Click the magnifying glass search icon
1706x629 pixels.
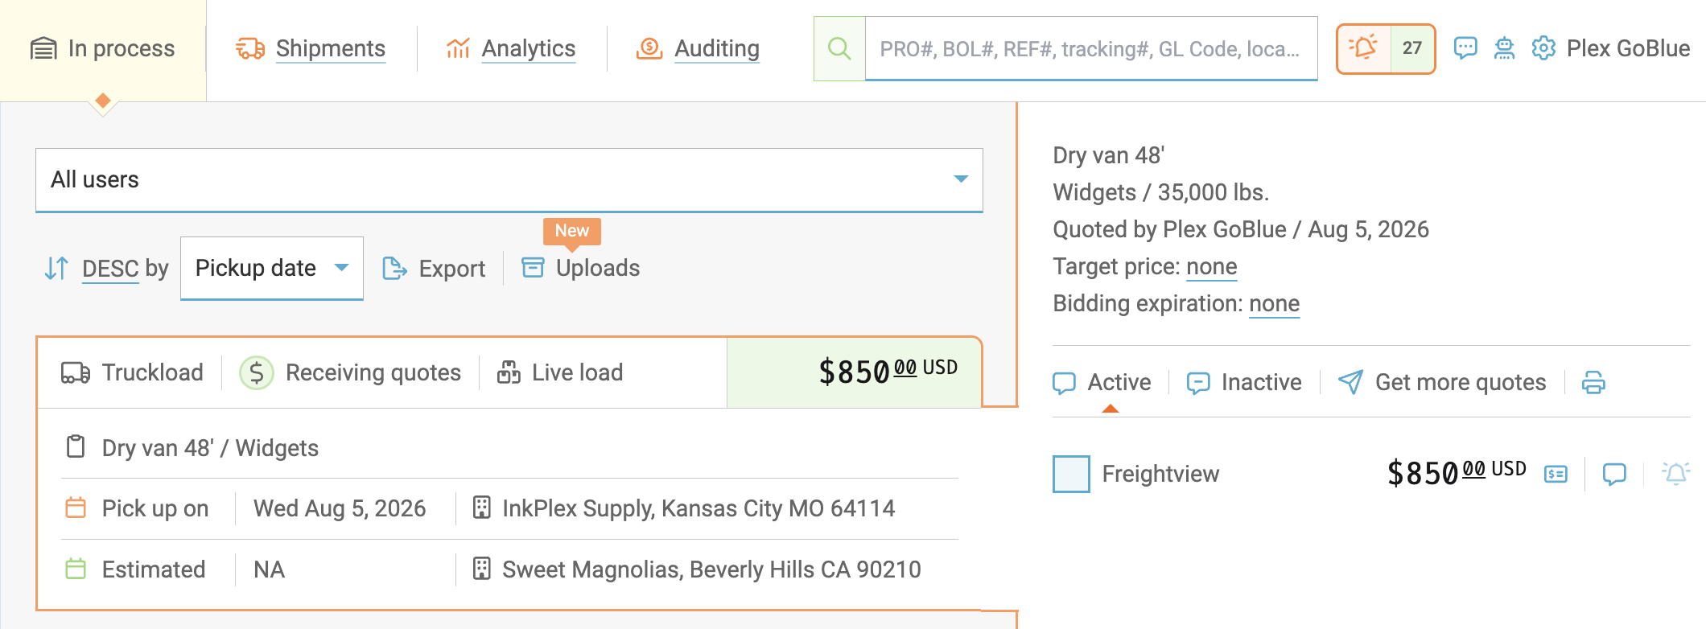pos(839,49)
